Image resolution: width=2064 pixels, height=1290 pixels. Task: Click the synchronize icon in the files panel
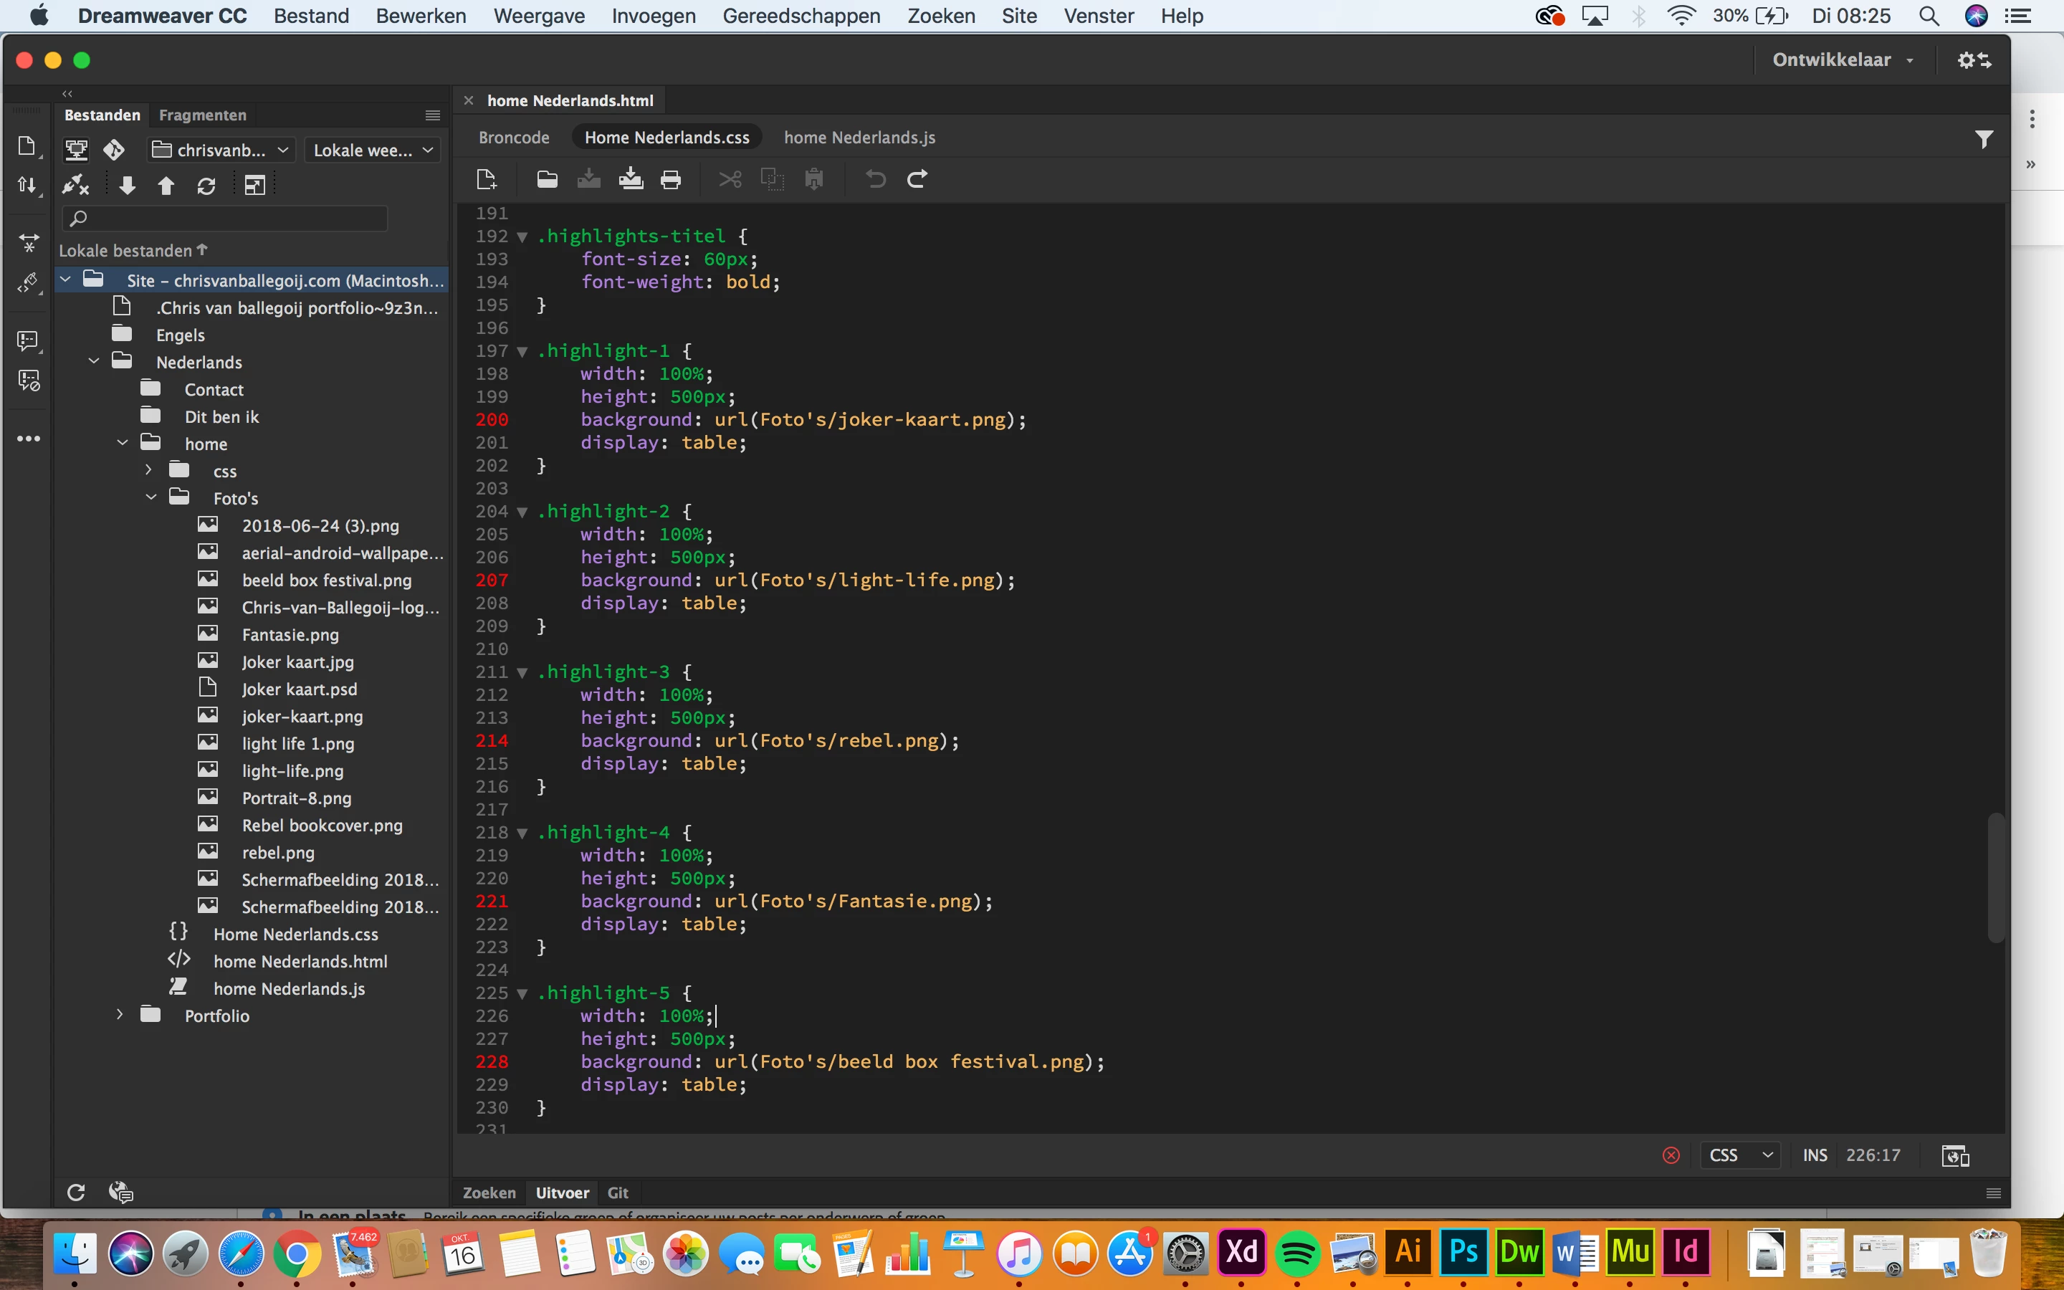[206, 185]
